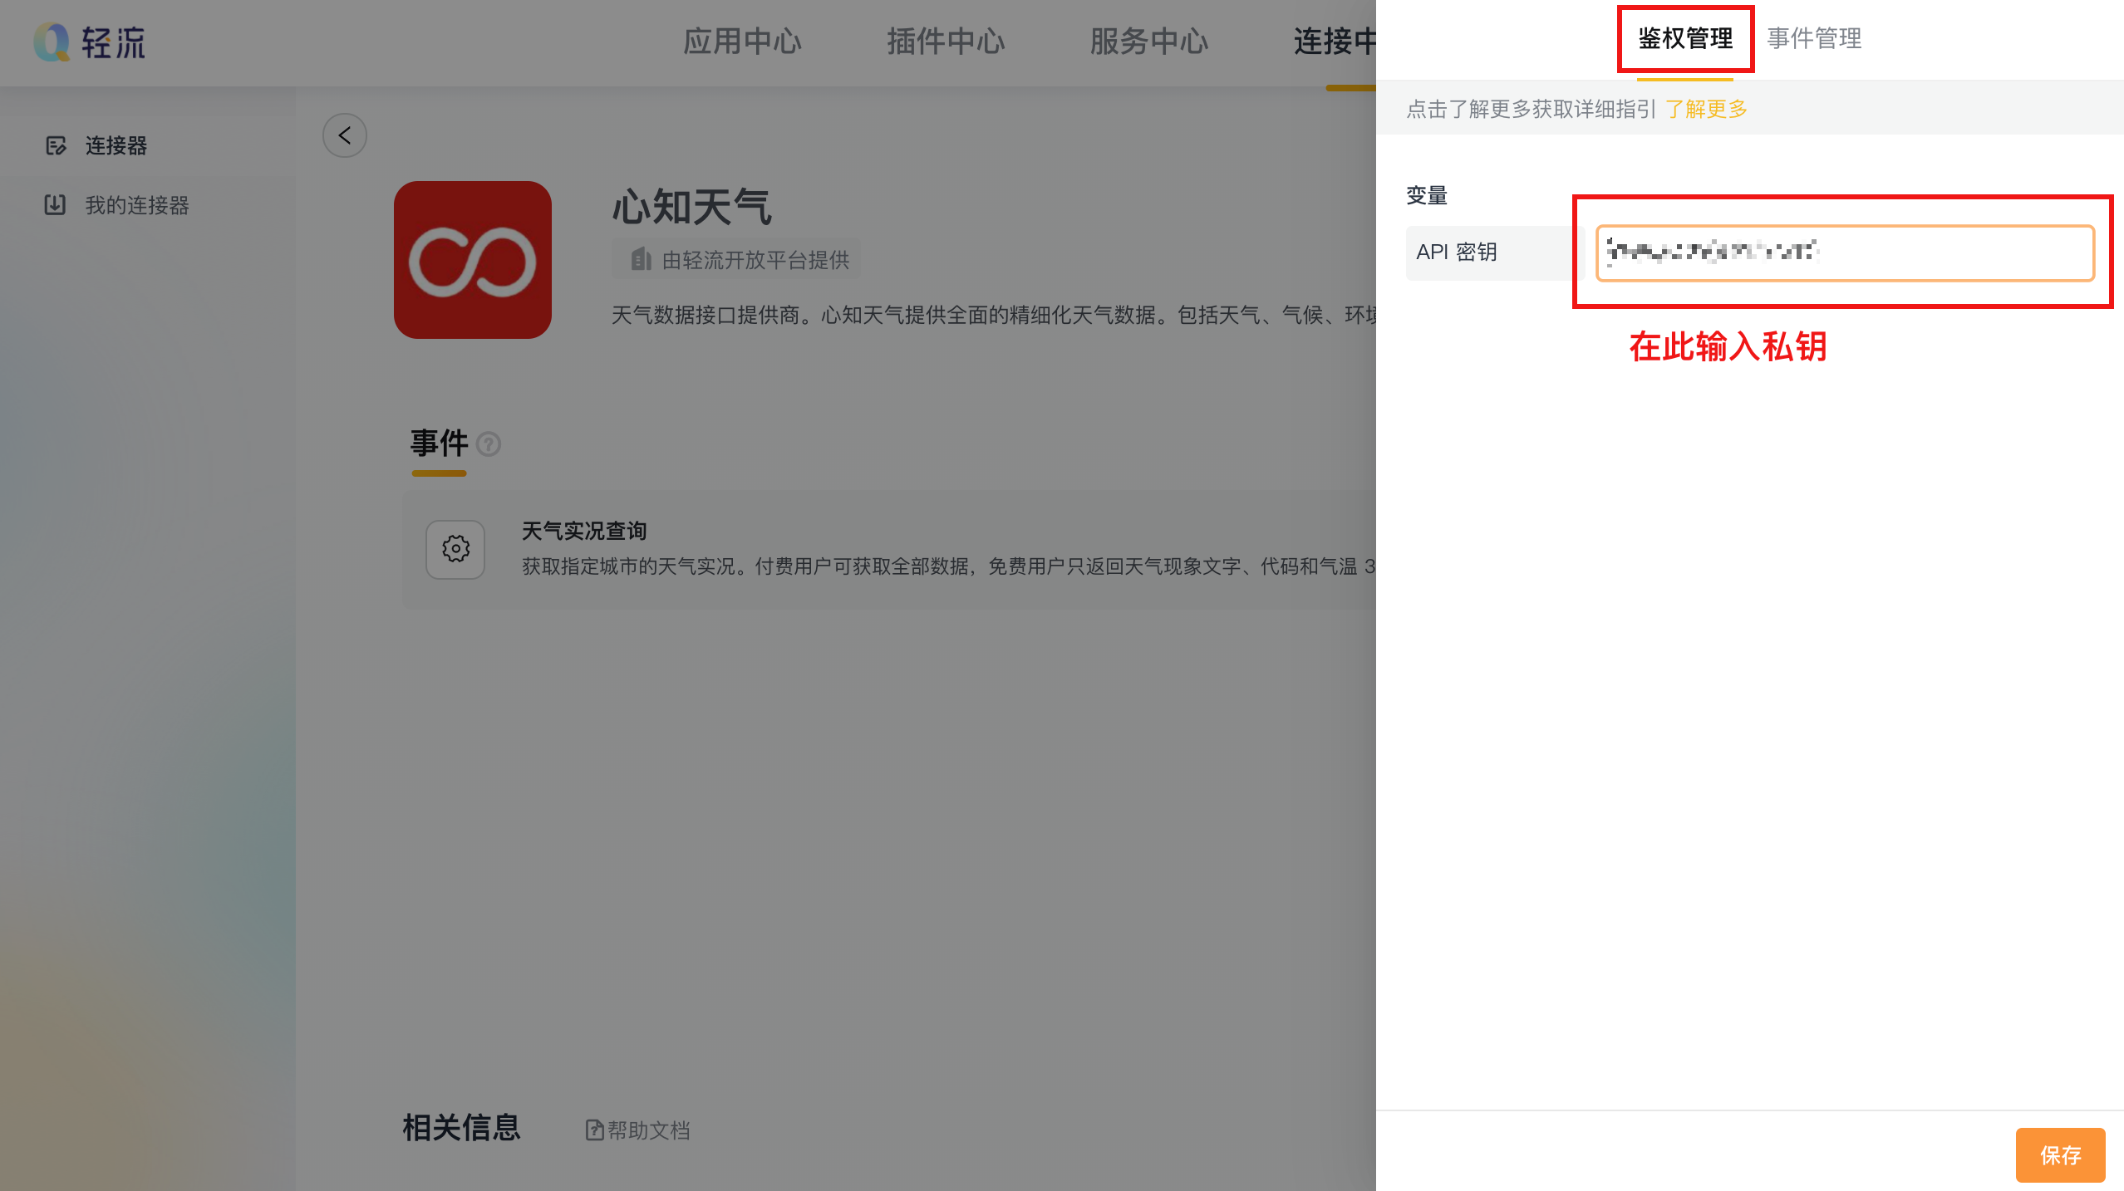Click the 保存 button
Viewport: 2124px width, 1191px height.
pos(2060,1154)
